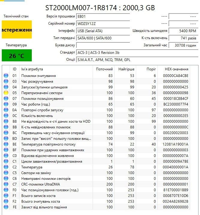200x215 pixels.
Task: Click the blue status icon for attribute C1
Action: click(6, 161)
